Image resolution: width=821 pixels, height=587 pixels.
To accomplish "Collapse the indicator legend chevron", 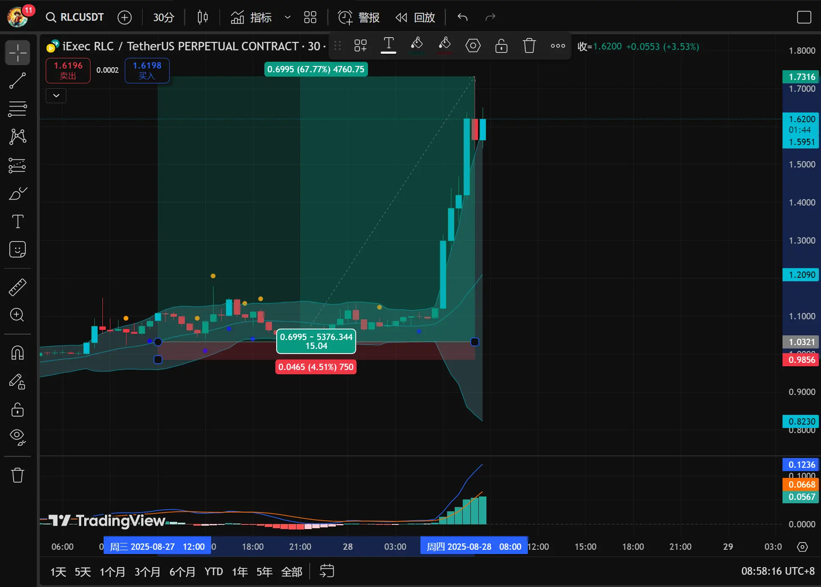I will click(x=56, y=96).
